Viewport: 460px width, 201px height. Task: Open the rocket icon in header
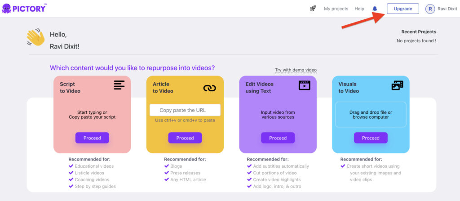[x=313, y=9]
